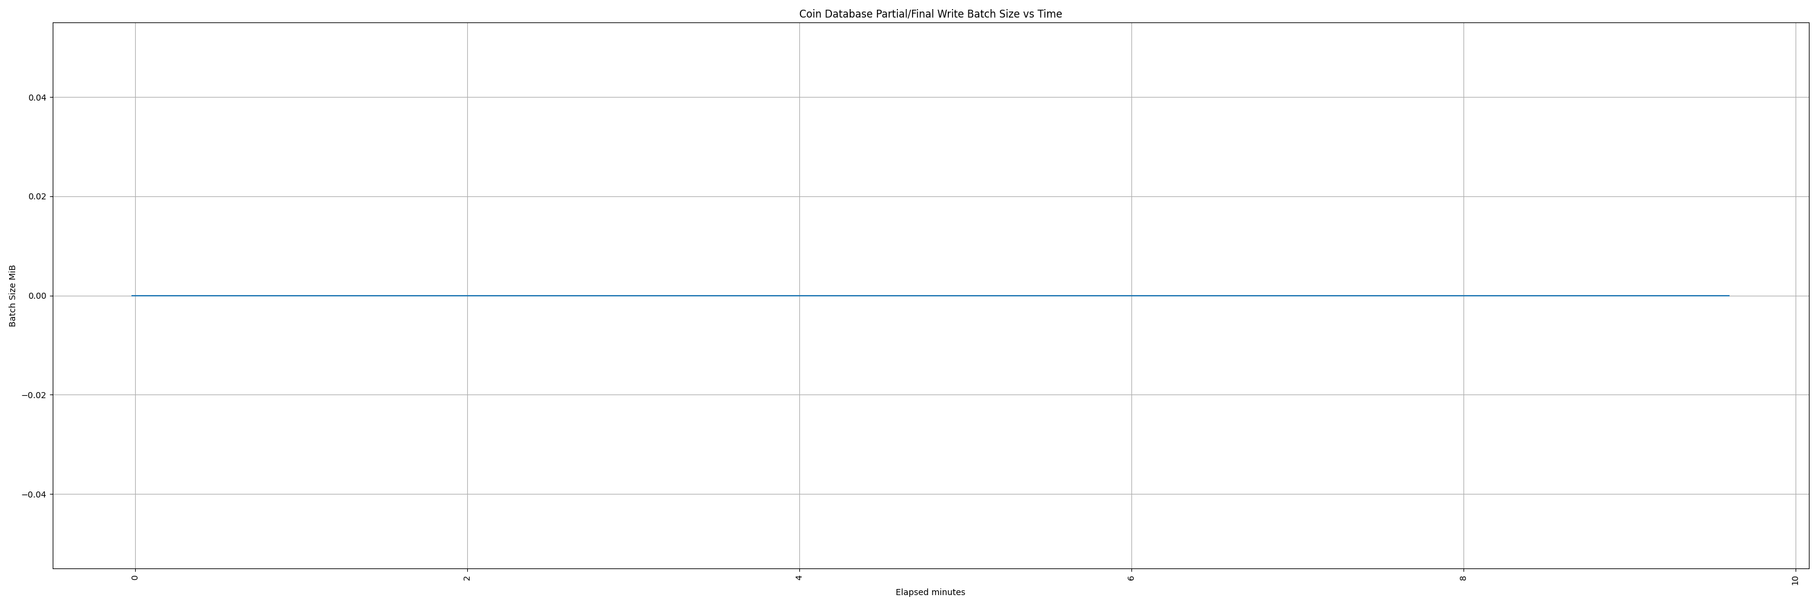Click the x-axis tick label 8
Screen dimensions: 1818x606
tap(1463, 579)
